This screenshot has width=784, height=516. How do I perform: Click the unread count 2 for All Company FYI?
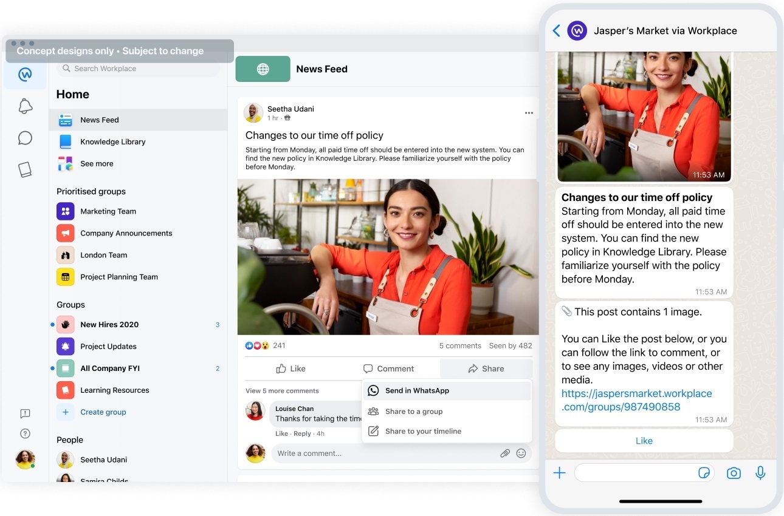pyautogui.click(x=218, y=368)
